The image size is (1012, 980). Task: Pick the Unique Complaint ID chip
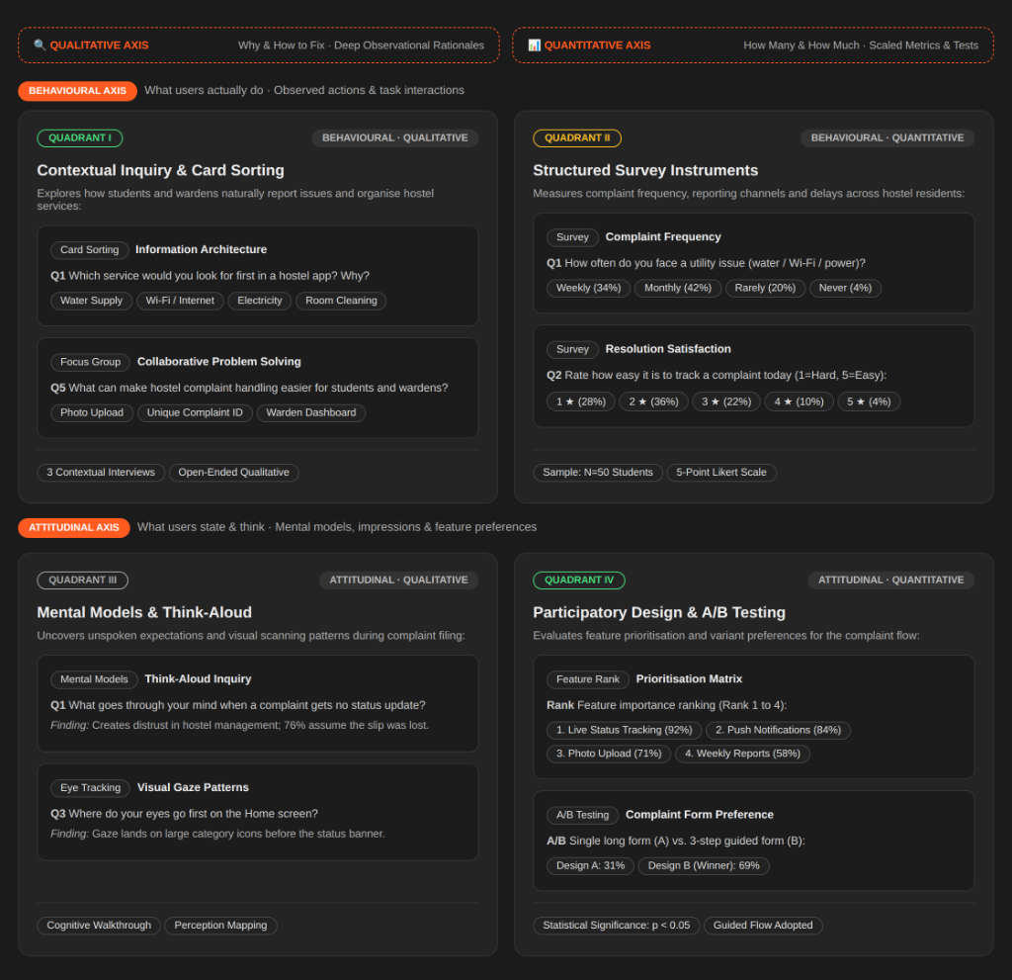pos(195,412)
